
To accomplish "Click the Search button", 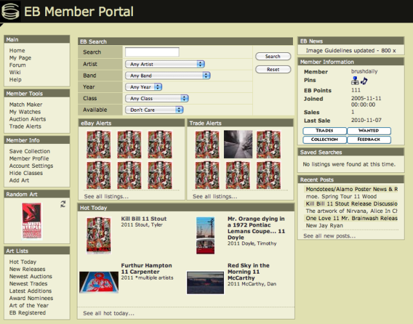I will click(273, 56).
